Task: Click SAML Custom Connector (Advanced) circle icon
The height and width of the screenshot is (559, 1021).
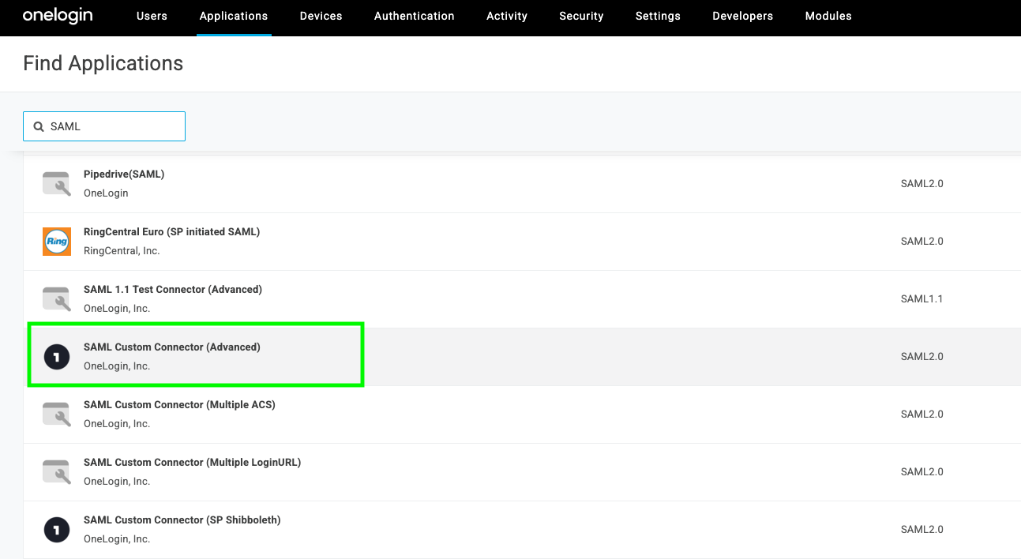Action: tap(57, 357)
